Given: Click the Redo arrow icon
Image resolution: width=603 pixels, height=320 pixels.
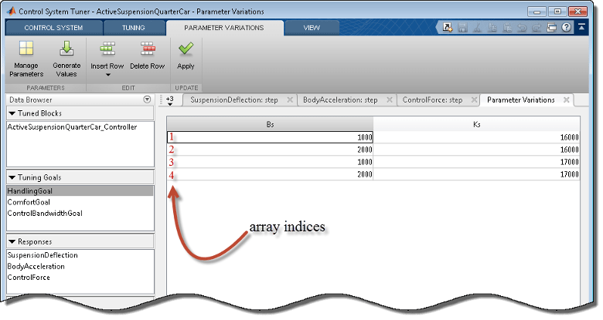Looking at the screenshot, I should pyautogui.click(x=537, y=27).
